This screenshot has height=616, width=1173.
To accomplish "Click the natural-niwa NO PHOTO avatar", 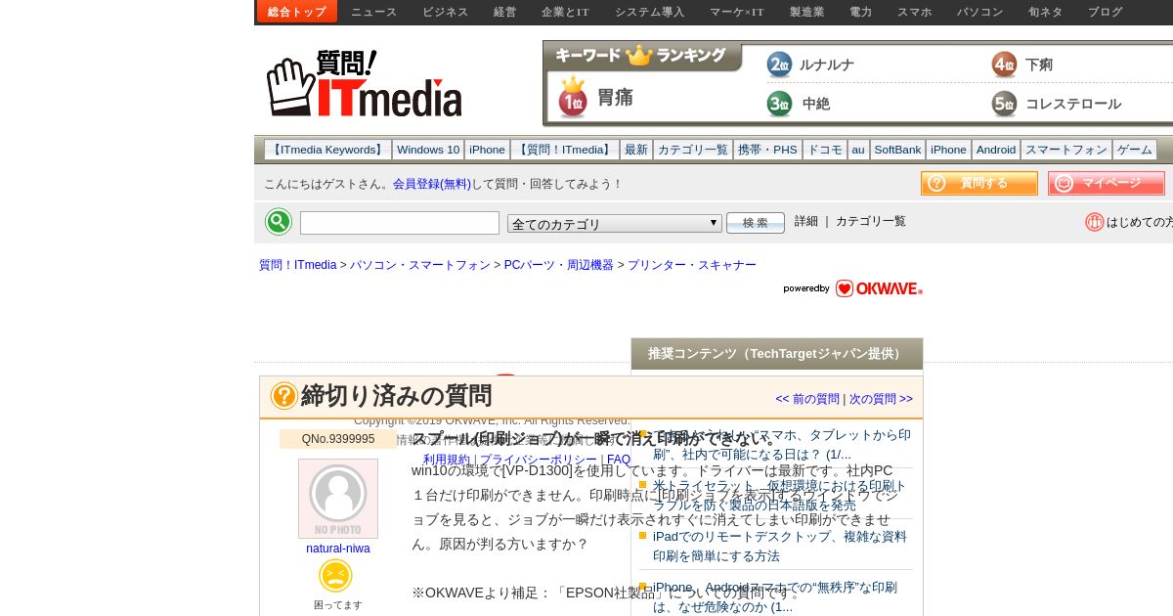I will pos(338,499).
